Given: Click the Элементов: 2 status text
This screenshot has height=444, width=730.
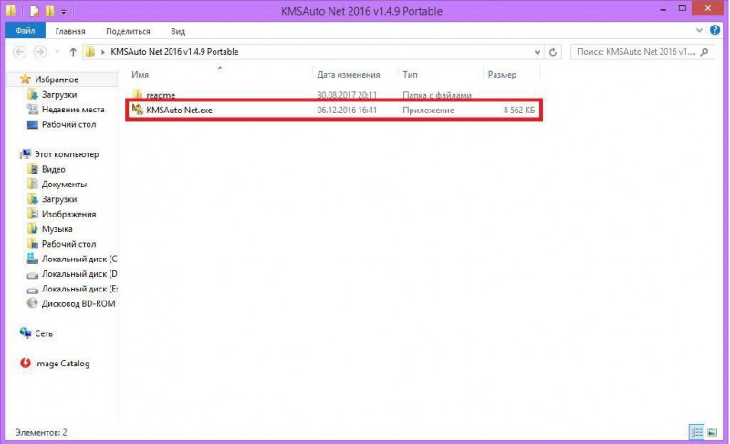Looking at the screenshot, I should pyautogui.click(x=41, y=432).
